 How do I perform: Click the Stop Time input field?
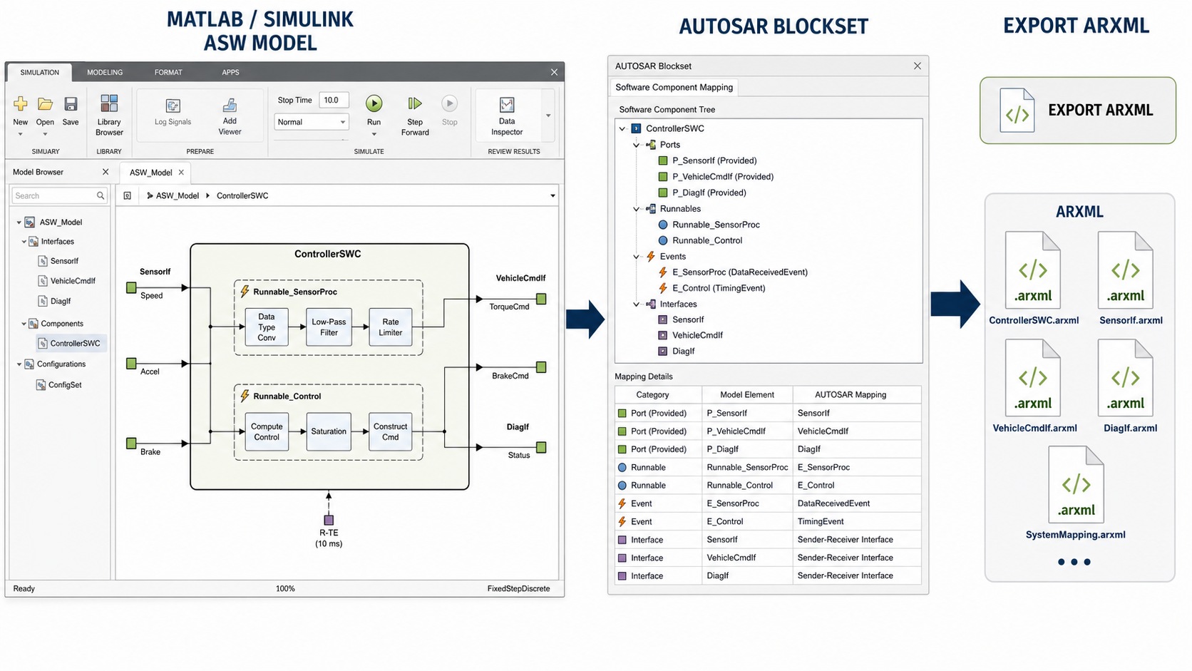pyautogui.click(x=333, y=100)
